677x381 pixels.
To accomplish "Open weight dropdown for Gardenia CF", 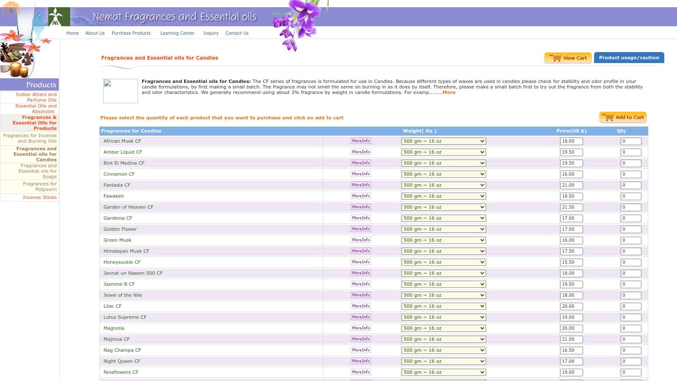I will [x=443, y=218].
